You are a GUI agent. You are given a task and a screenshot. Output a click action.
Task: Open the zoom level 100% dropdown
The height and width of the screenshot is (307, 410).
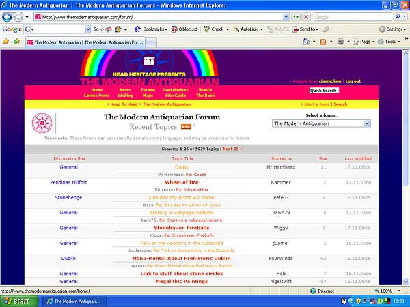(399, 291)
